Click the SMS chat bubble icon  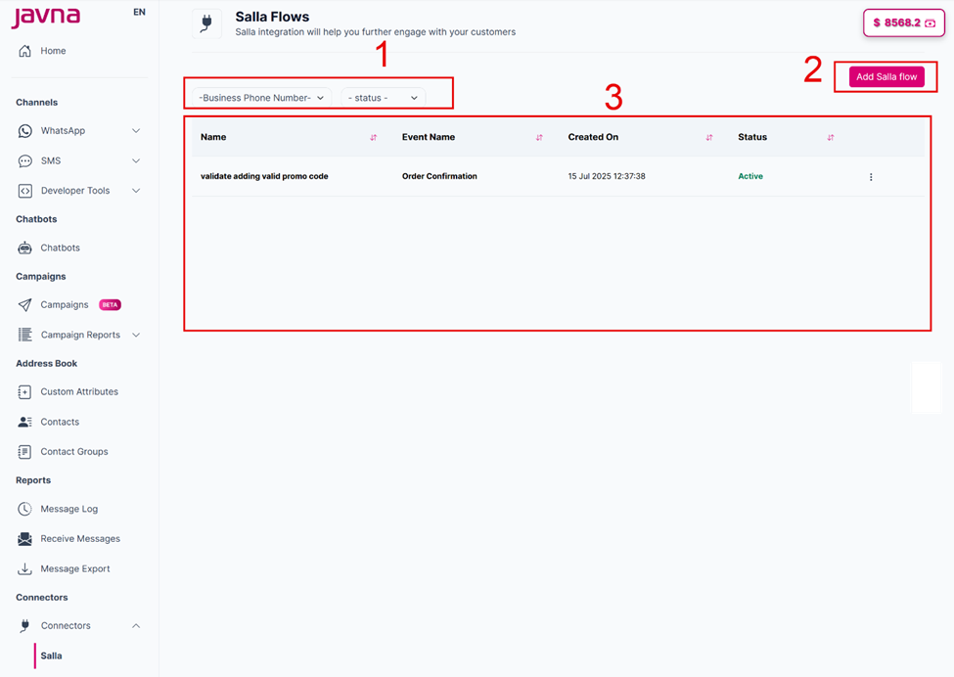24,161
